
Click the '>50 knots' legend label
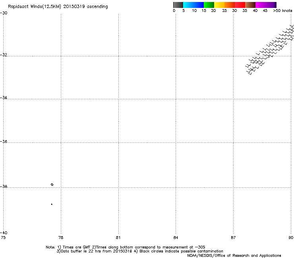point(282,11)
